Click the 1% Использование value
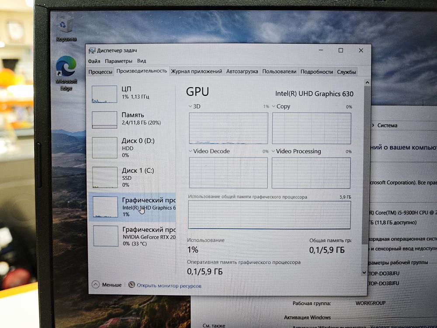This screenshot has width=437, height=328. (x=193, y=250)
